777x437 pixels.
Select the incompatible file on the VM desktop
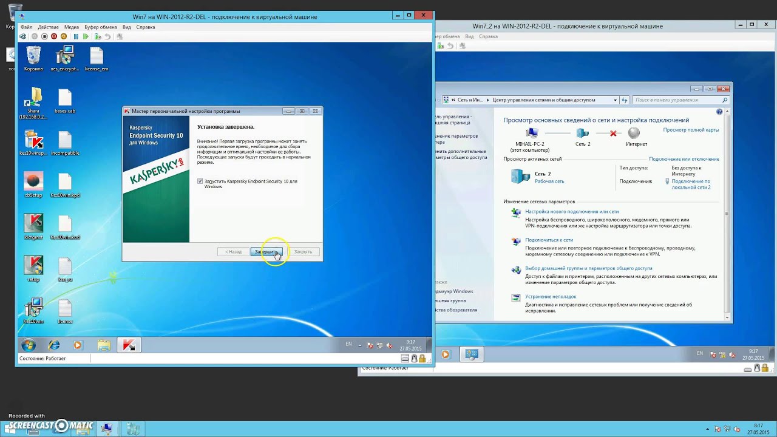[65, 143]
